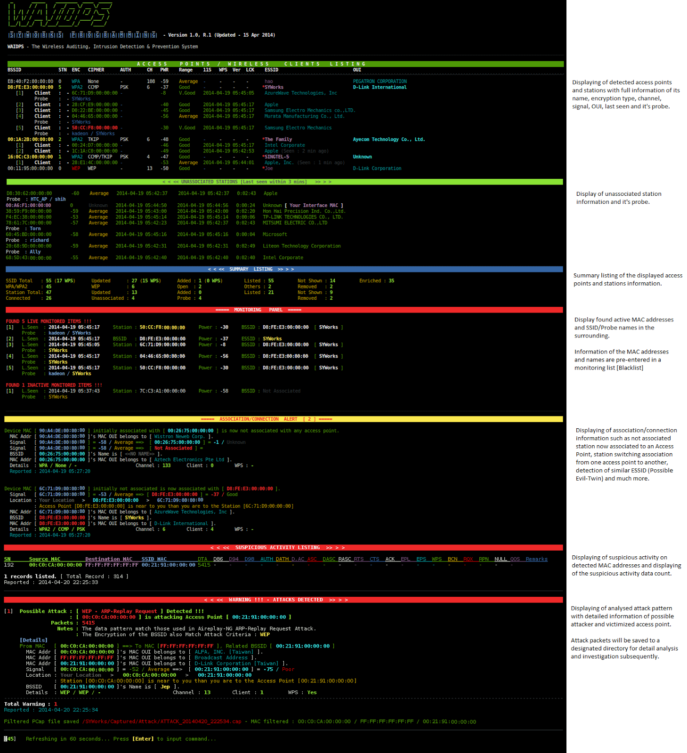Click inactive station MAC 7C:C3:A1:00:00:00
This screenshot has height=753, width=687.
pos(162,391)
